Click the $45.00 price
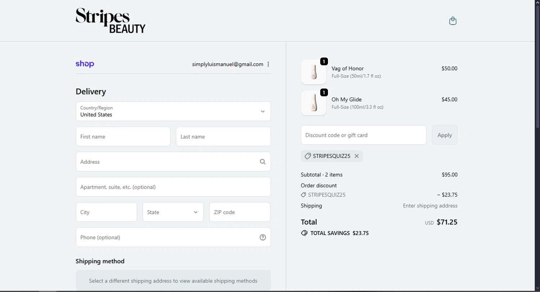 449,99
